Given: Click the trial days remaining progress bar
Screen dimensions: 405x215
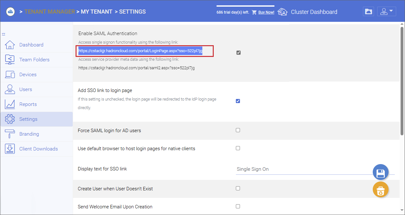Looking at the screenshot, I should (x=245, y=6).
